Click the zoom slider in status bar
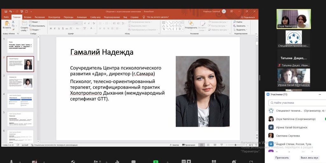Image resolution: width=326 pixels, height=163 pixels. 236,145
